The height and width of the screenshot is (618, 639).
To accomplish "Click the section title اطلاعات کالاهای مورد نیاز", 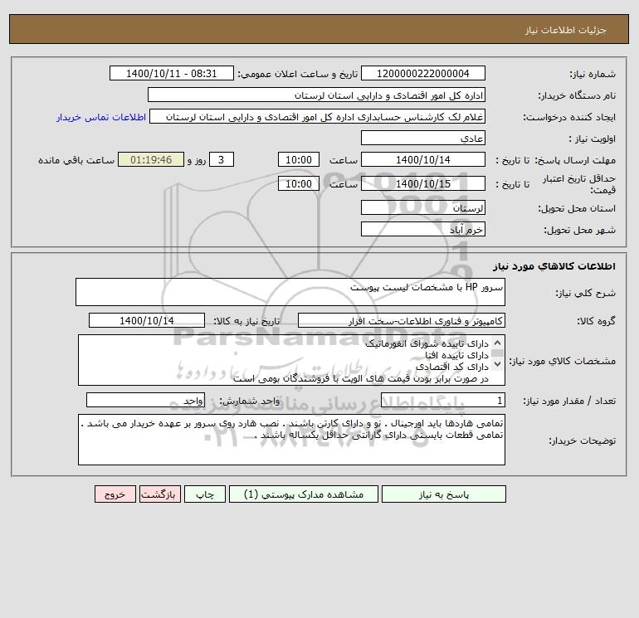I will tap(554, 266).
